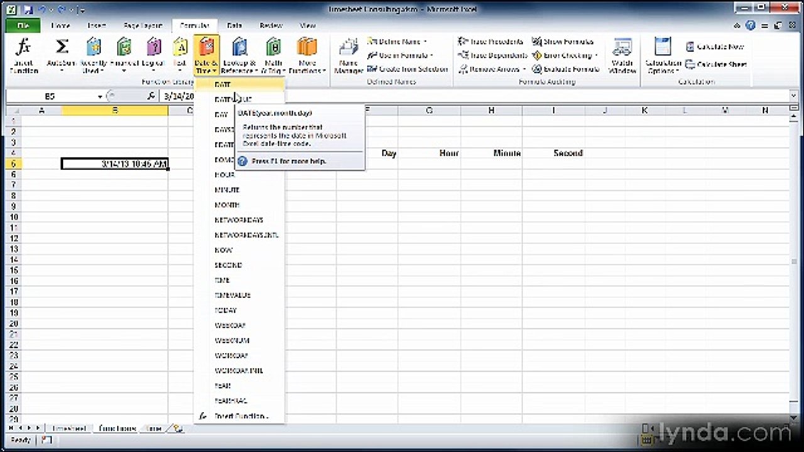Save the workbook from Quick Access Toolbar
The image size is (804, 452).
28,9
